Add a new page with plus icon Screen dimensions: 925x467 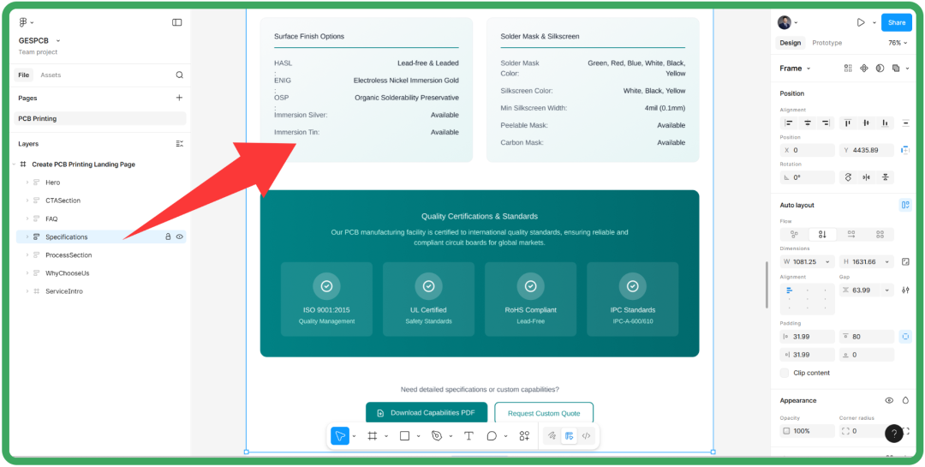(179, 98)
